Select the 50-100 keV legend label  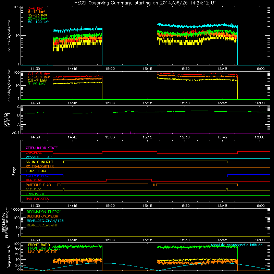tap(39, 22)
